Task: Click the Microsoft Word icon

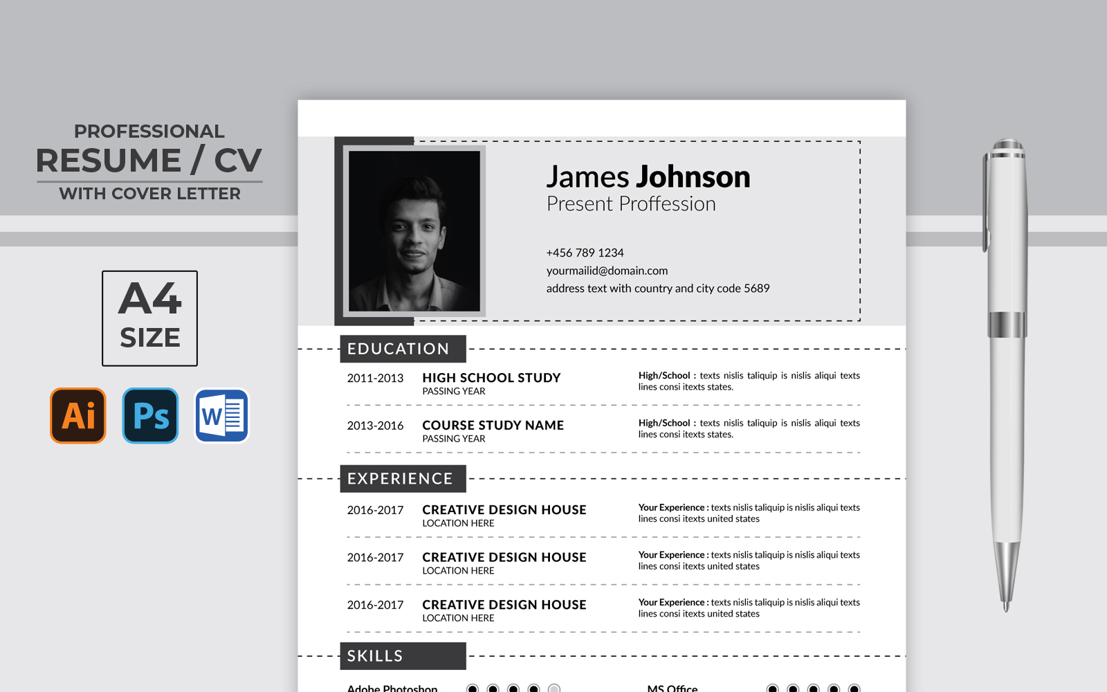Action: click(222, 415)
